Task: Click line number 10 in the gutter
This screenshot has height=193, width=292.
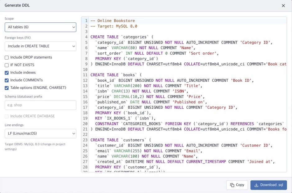Action: pyautogui.click(x=85, y=70)
